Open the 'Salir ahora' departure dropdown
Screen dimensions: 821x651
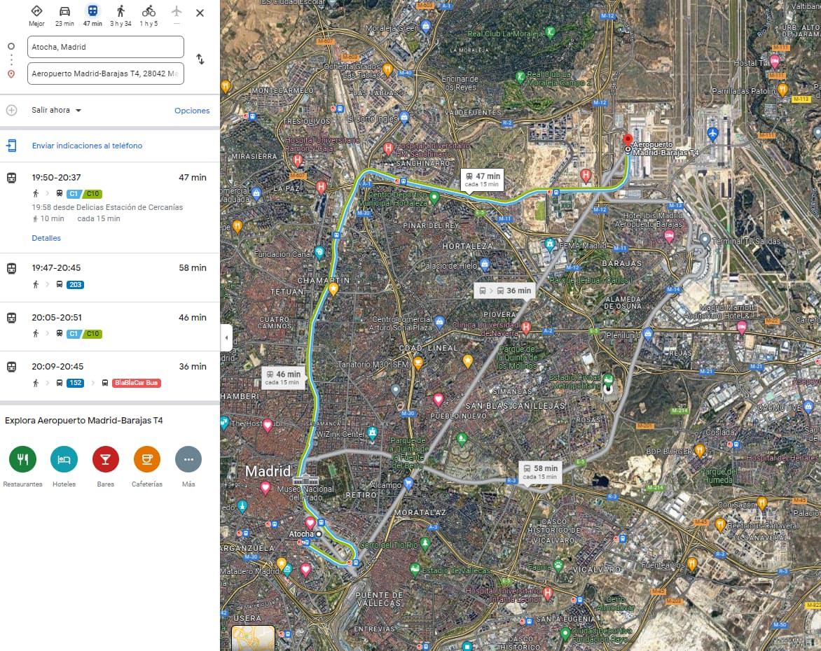[x=57, y=111]
